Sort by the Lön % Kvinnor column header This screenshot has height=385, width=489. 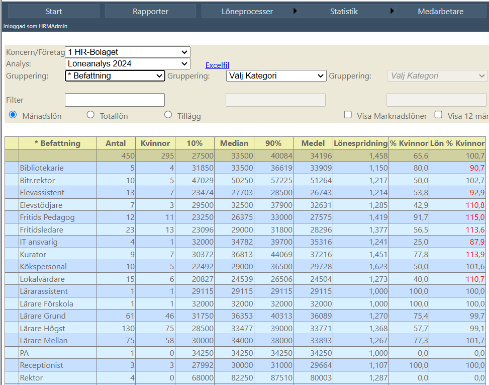click(457, 143)
